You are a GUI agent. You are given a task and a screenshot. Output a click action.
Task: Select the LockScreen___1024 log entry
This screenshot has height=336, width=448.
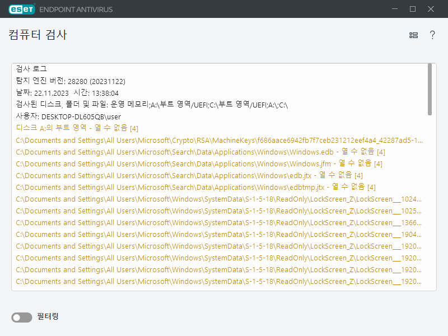coord(218,199)
